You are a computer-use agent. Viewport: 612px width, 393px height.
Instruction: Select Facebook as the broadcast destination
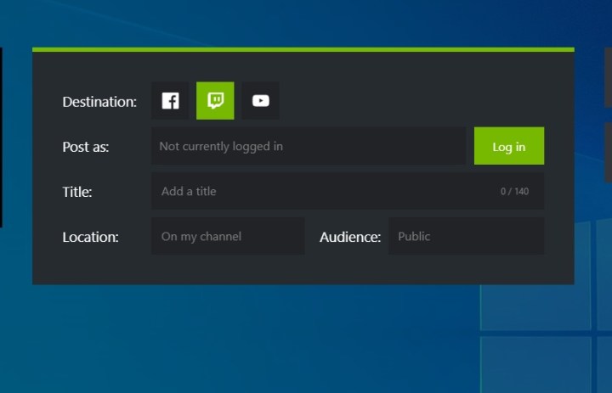coord(170,101)
